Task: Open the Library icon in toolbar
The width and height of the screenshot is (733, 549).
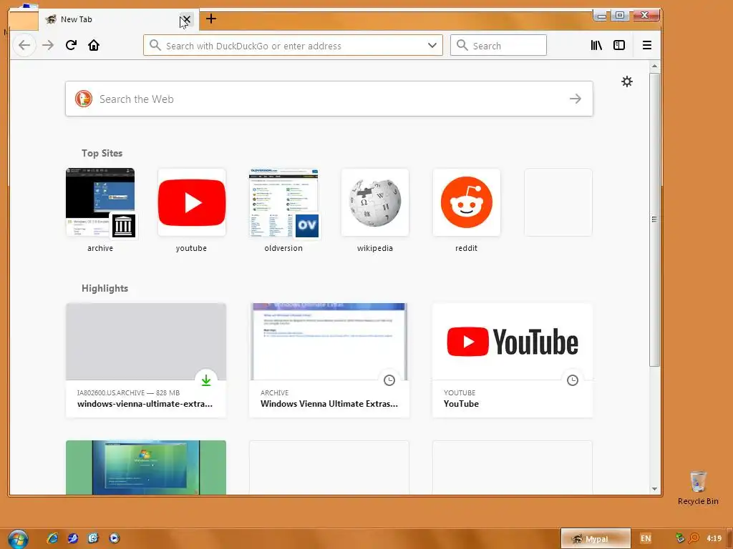Action: [x=596, y=45]
